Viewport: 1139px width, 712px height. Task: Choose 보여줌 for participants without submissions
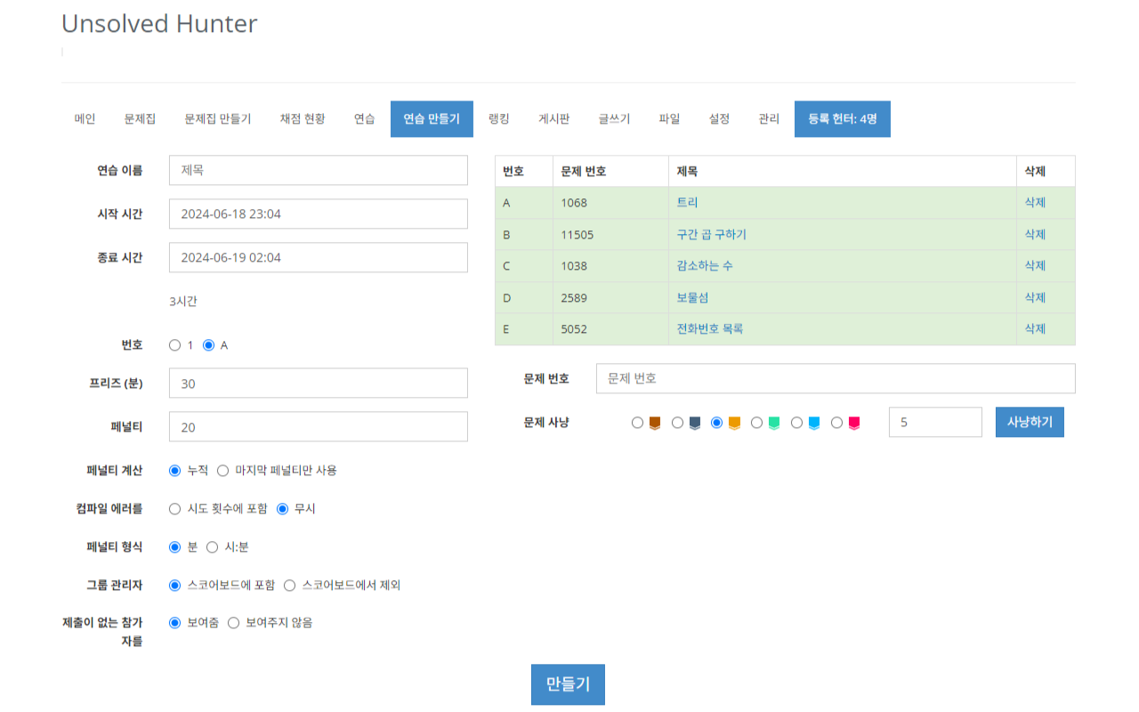[175, 623]
